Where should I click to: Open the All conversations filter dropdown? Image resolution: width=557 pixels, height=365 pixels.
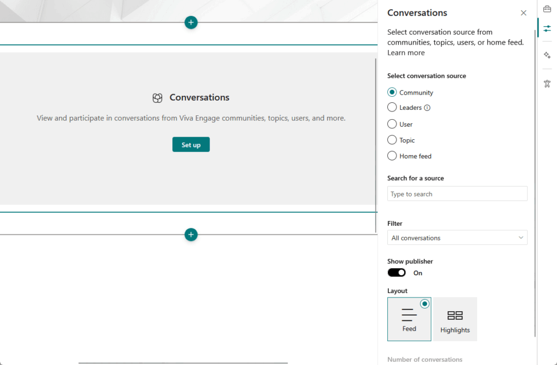(x=457, y=237)
